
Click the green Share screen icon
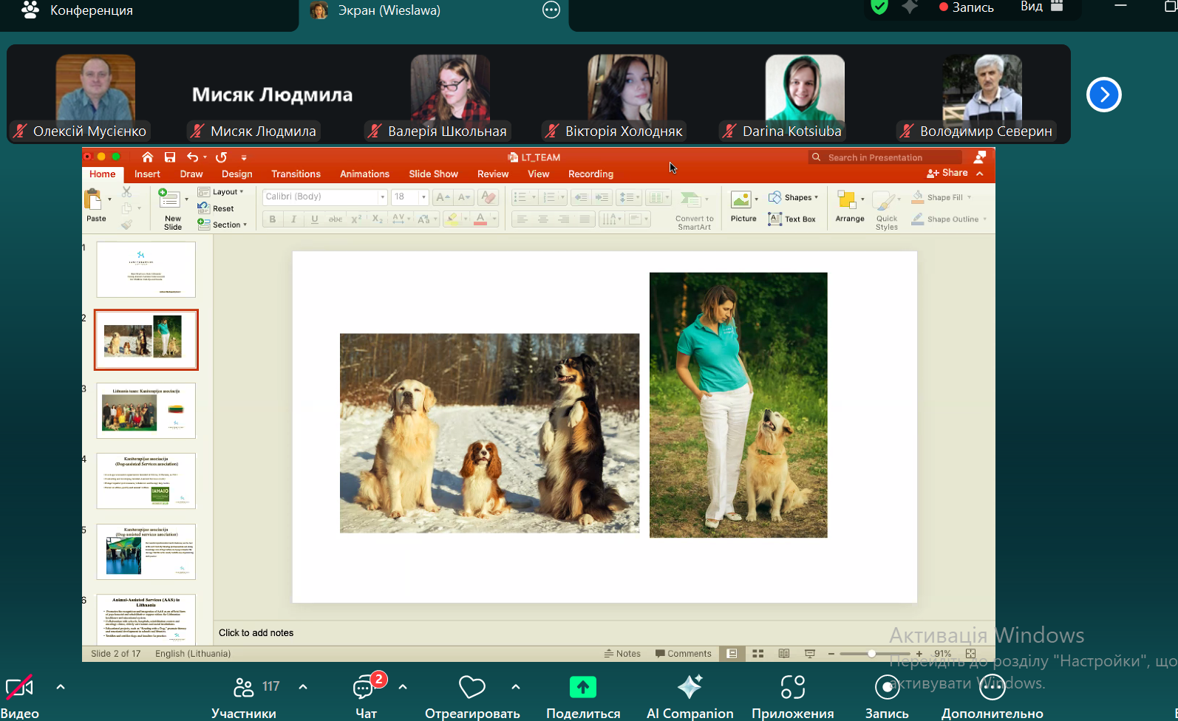click(x=582, y=688)
